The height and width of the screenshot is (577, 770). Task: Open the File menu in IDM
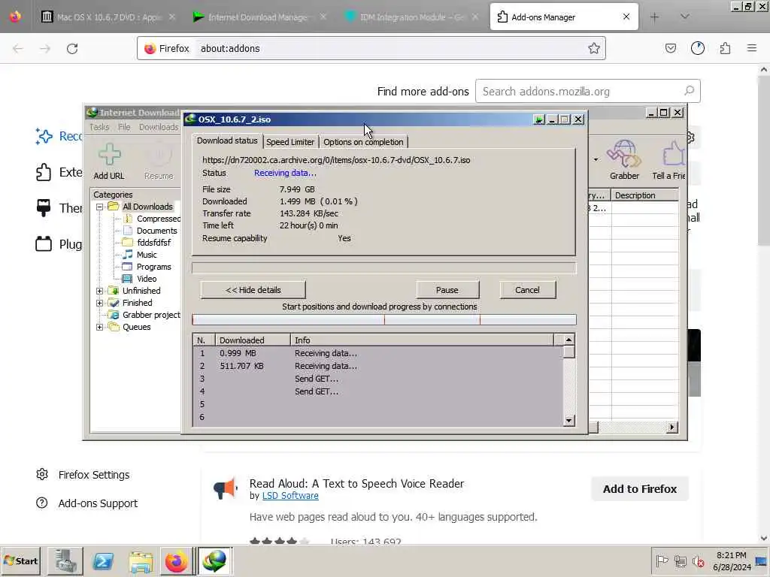pyautogui.click(x=124, y=127)
